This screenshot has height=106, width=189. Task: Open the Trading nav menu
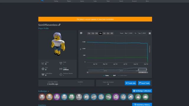point(56,1)
